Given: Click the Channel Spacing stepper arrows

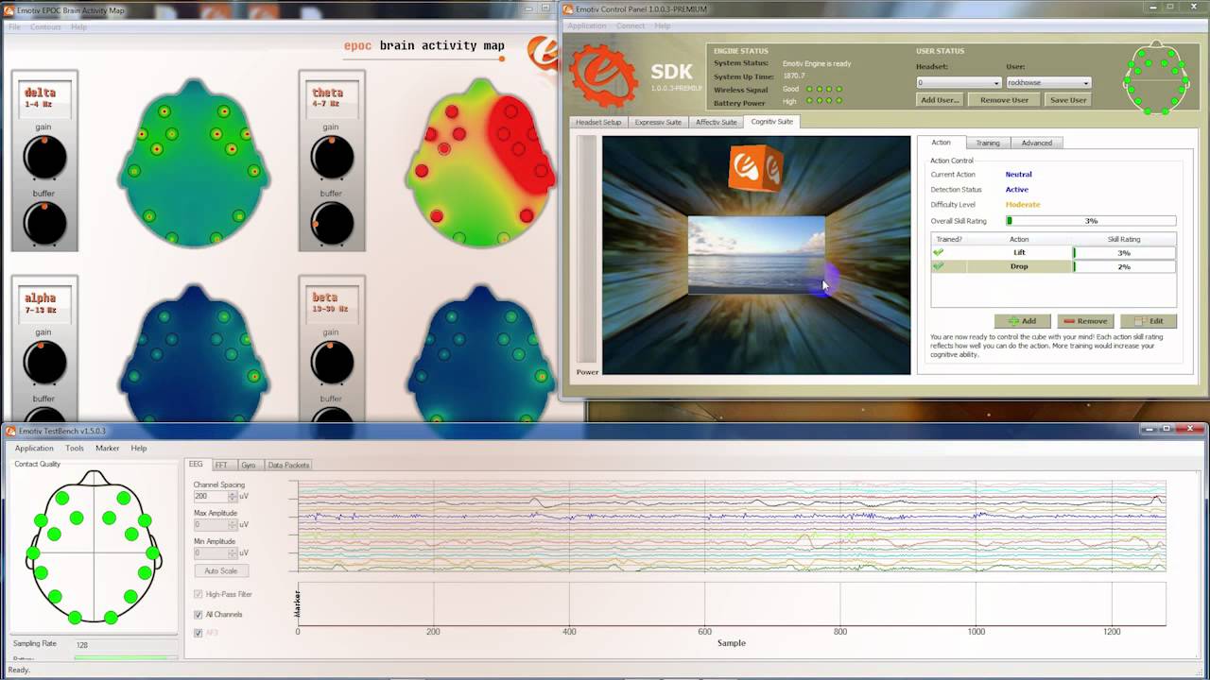Looking at the screenshot, I should [x=233, y=496].
